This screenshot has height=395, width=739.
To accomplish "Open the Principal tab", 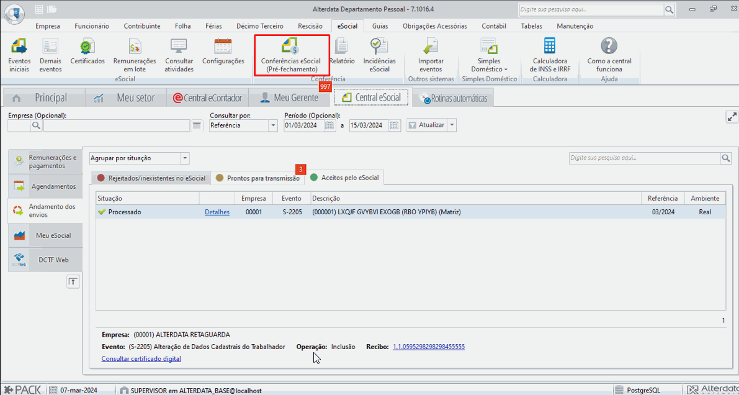I will coord(44,98).
